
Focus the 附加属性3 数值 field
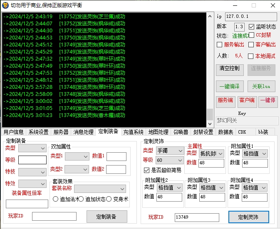(x=212, y=197)
